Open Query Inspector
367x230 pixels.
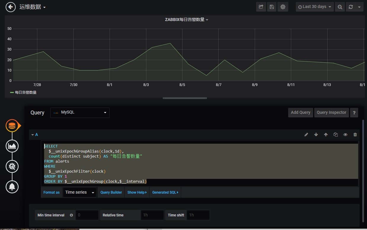[x=331, y=112]
